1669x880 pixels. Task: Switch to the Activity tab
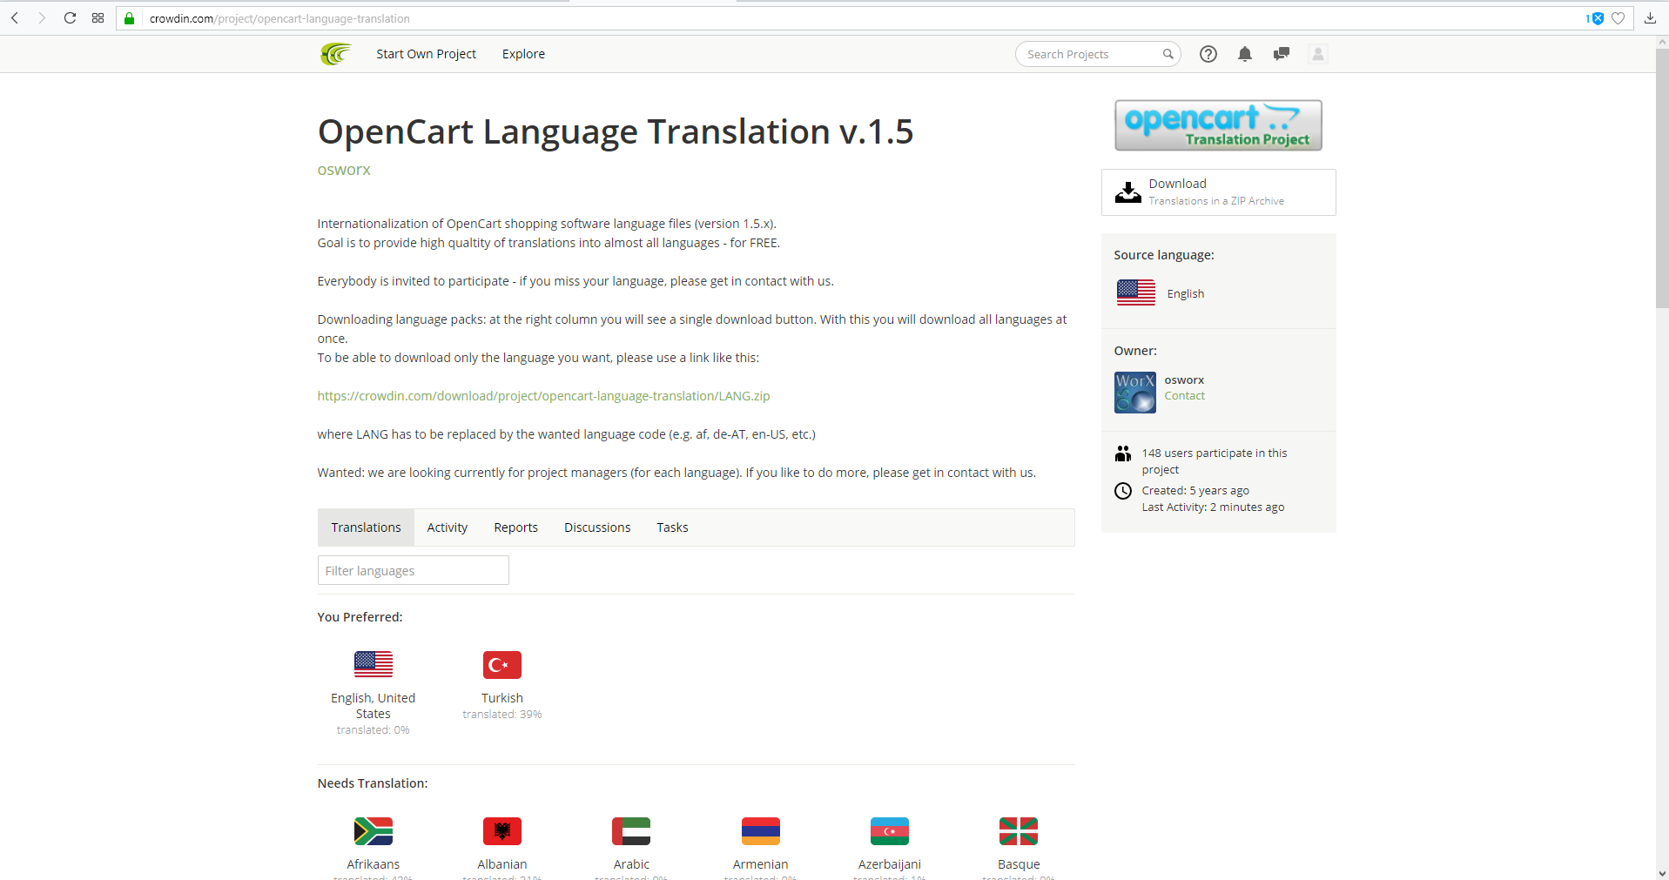pos(447,527)
